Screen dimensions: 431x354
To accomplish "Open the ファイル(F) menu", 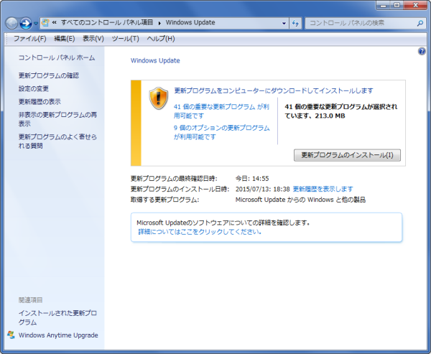I will (x=29, y=39).
